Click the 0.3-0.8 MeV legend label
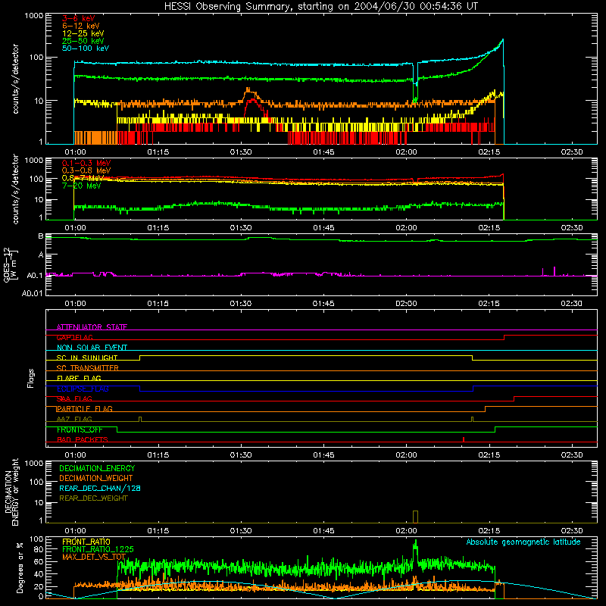The width and height of the screenshot is (606, 606). click(x=86, y=170)
